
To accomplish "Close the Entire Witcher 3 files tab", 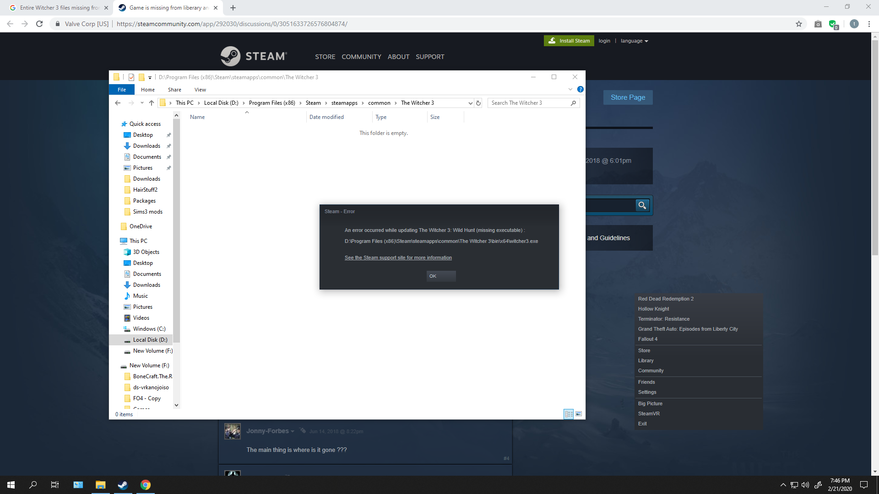I will (106, 8).
